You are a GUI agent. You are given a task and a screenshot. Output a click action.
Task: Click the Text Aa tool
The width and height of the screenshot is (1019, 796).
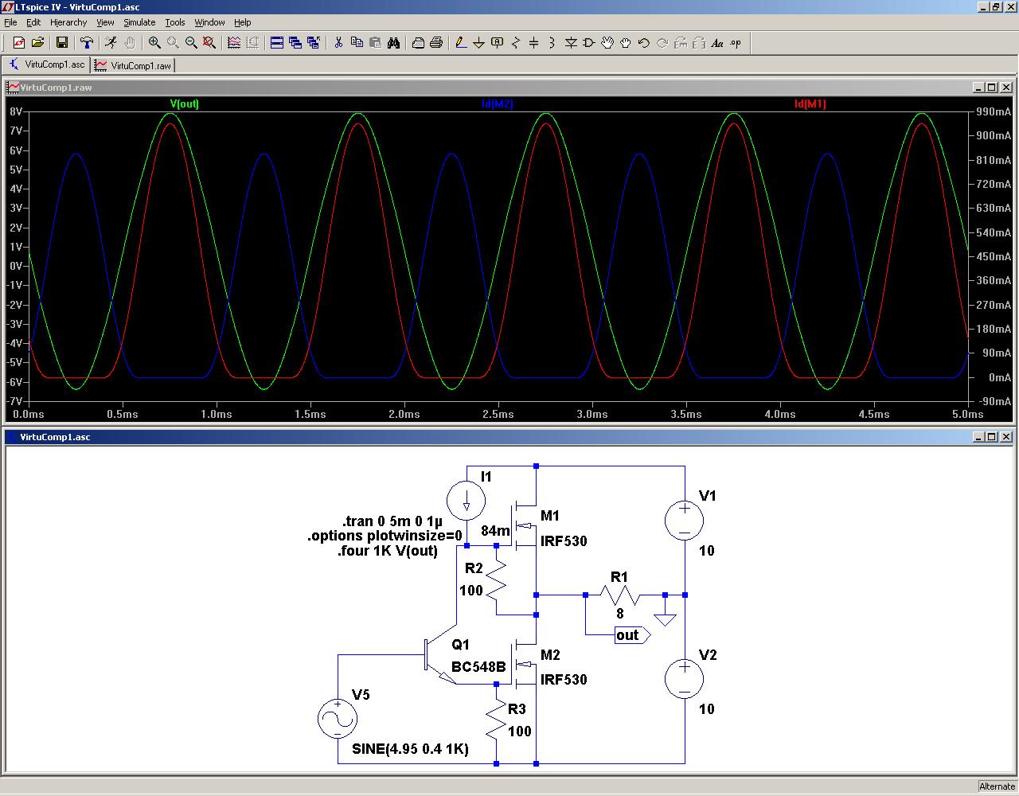click(716, 43)
